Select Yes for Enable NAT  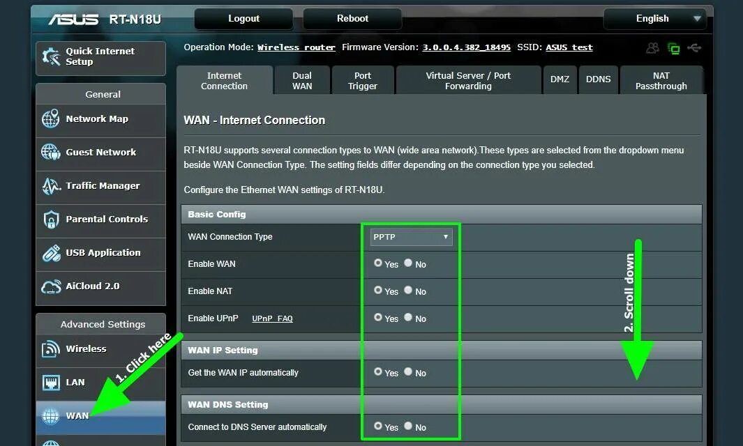[377, 290]
